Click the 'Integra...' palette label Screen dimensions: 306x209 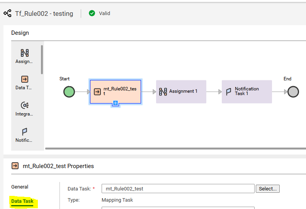pos(24,114)
